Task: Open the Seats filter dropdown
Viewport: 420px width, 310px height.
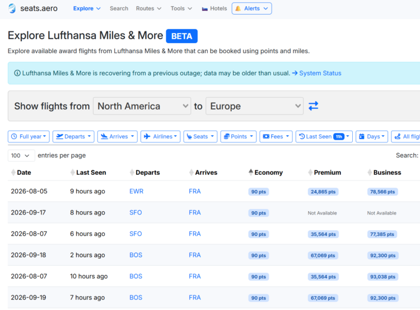Action: point(200,136)
